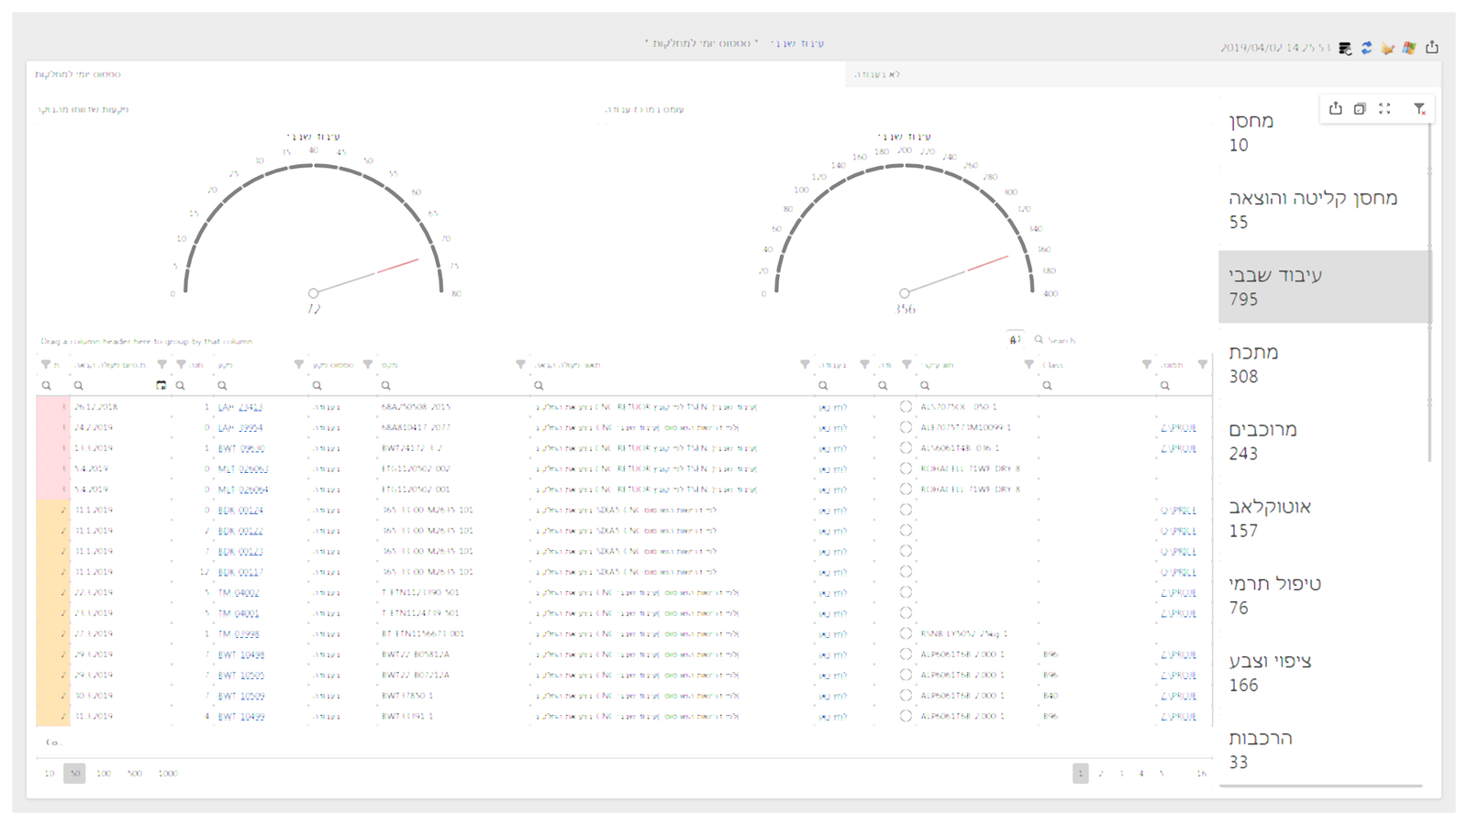Toggle circle indicator in TM 04002 row

click(x=906, y=592)
